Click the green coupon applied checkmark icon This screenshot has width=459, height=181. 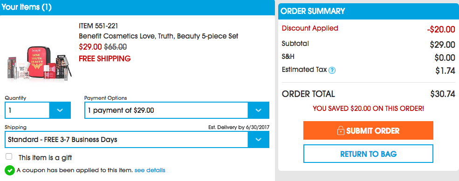[x=10, y=170]
